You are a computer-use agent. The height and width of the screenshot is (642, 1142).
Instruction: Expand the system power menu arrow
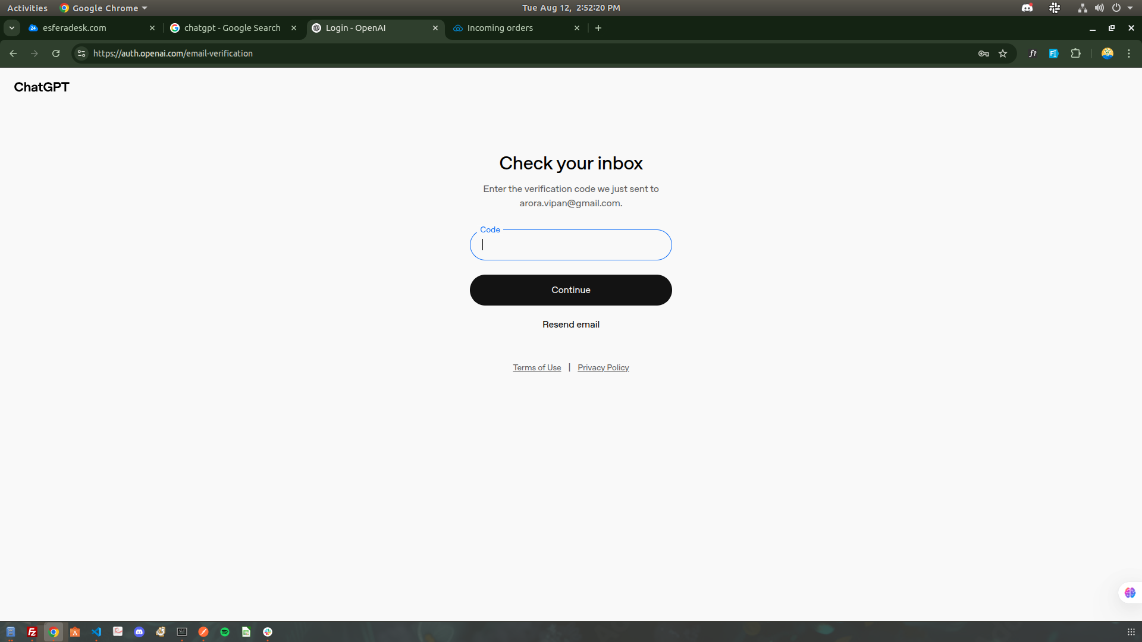[x=1130, y=8]
